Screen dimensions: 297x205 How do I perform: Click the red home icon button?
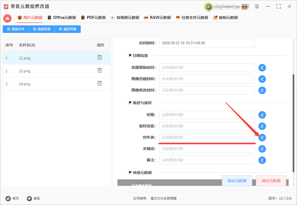(7, 18)
